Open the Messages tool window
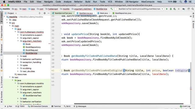The width and height of the screenshot is (195, 109). [x=80, y=106]
